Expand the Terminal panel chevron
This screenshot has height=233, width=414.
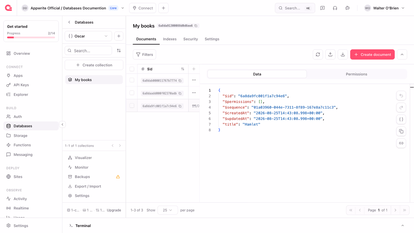point(403,226)
